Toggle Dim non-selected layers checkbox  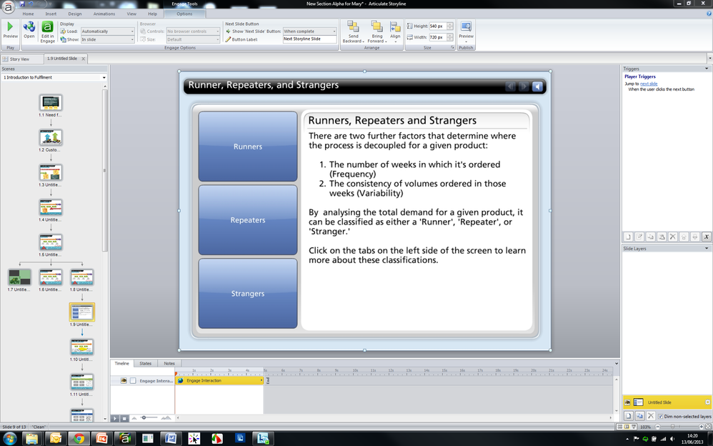pos(661,416)
